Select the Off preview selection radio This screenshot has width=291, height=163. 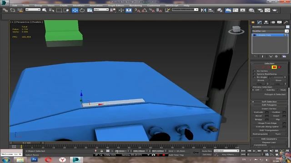point(253,90)
